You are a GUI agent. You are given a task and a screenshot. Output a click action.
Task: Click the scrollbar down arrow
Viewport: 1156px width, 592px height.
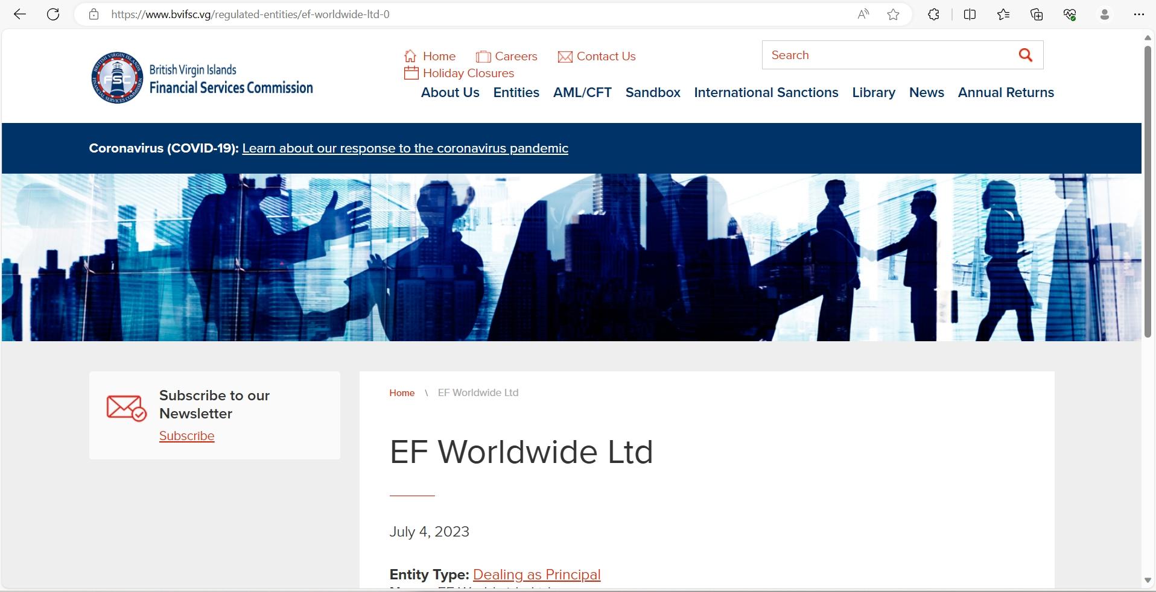(1148, 581)
